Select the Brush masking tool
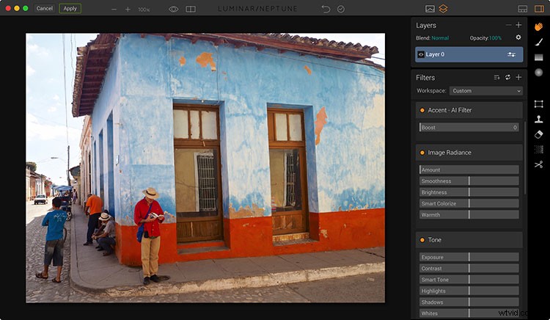 pyautogui.click(x=539, y=42)
